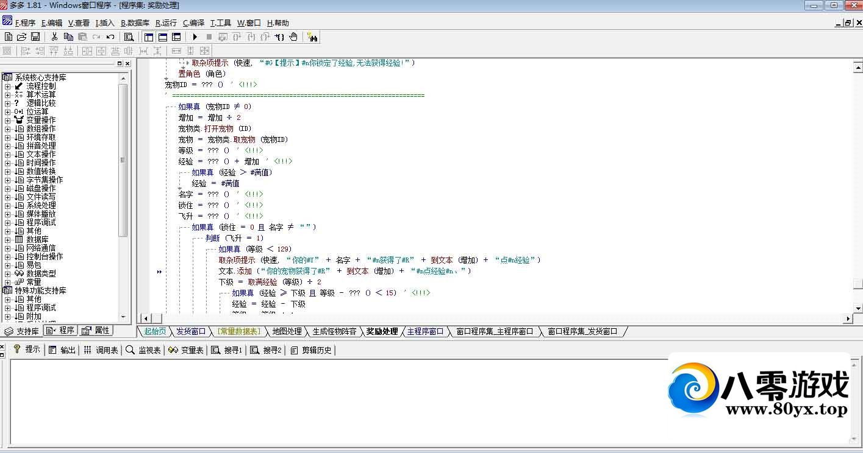
Task: Expand the 数据库 tree node
Action: pos(7,240)
